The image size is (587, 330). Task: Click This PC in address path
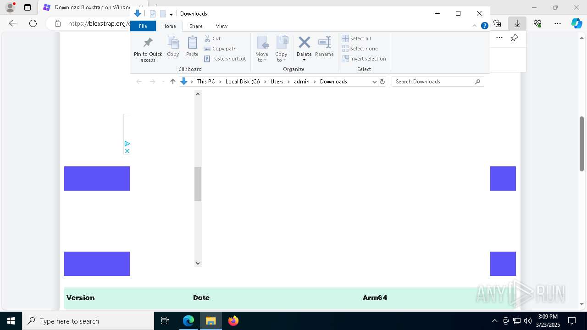pos(206,82)
